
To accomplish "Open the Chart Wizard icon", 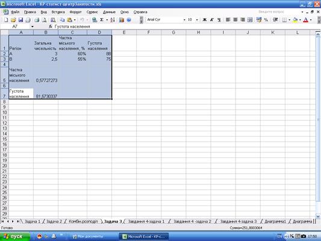I will 122,20.
